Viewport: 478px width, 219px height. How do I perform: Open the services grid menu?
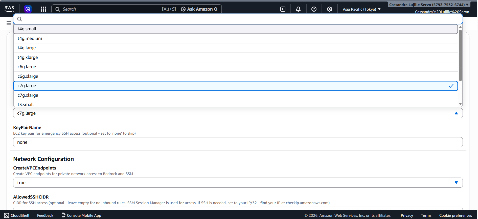click(43, 9)
